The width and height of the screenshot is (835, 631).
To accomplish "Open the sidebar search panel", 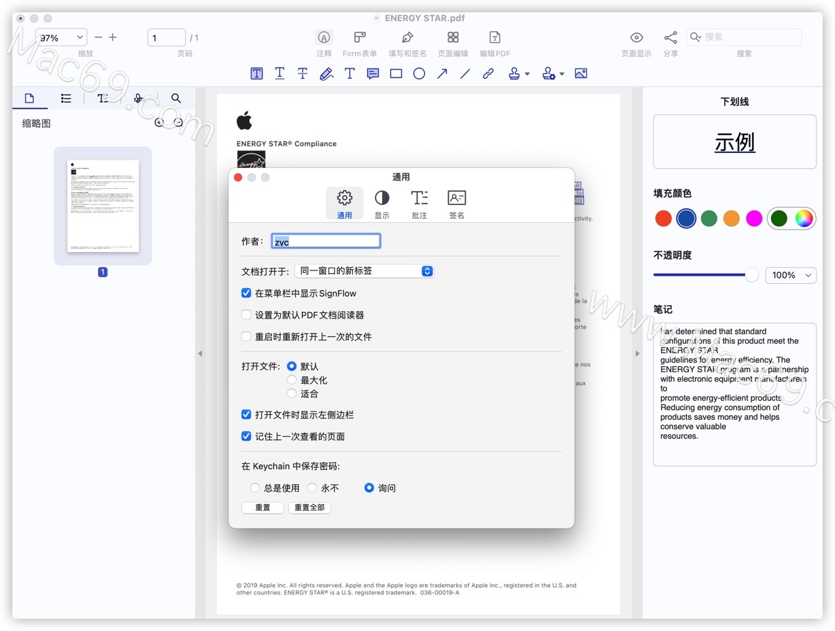I will click(175, 98).
